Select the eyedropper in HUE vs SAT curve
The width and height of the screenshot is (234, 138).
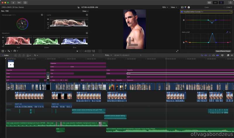click(x=227, y=32)
